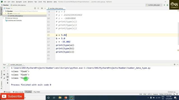Click Number breadcrumb in navigation bar

point(5,5)
